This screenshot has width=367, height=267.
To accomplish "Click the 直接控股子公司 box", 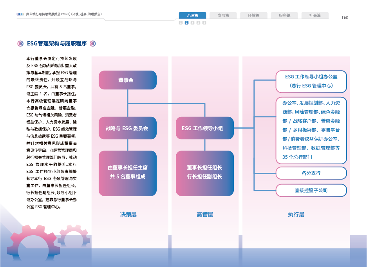I will tap(311, 191).
